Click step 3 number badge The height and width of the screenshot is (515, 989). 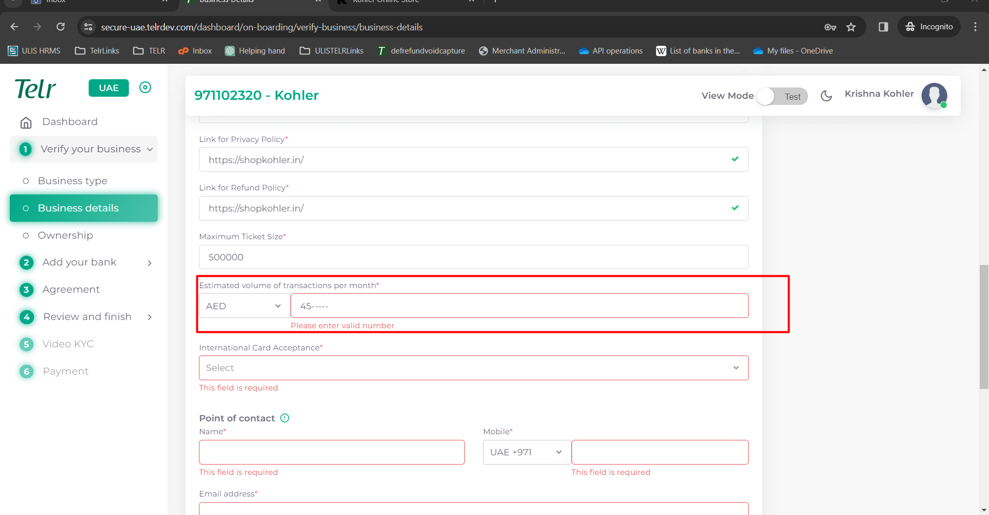26,290
